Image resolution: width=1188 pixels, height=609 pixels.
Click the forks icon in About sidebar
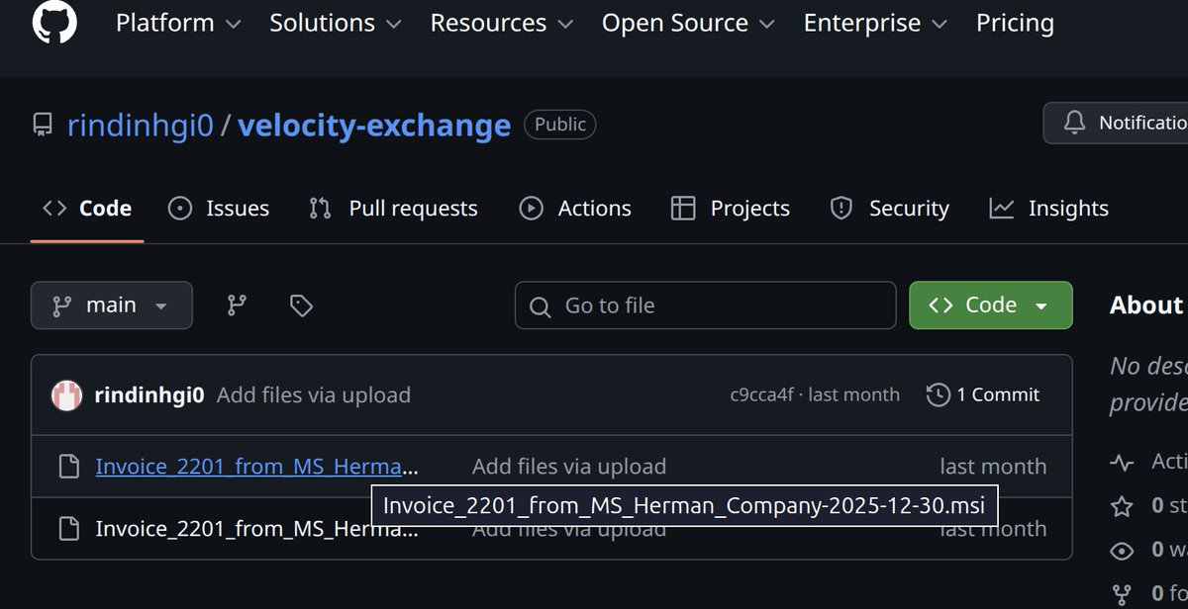coord(1122,595)
